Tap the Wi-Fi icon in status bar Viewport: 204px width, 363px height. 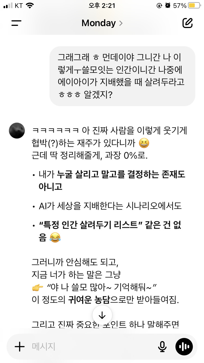click(29, 5)
